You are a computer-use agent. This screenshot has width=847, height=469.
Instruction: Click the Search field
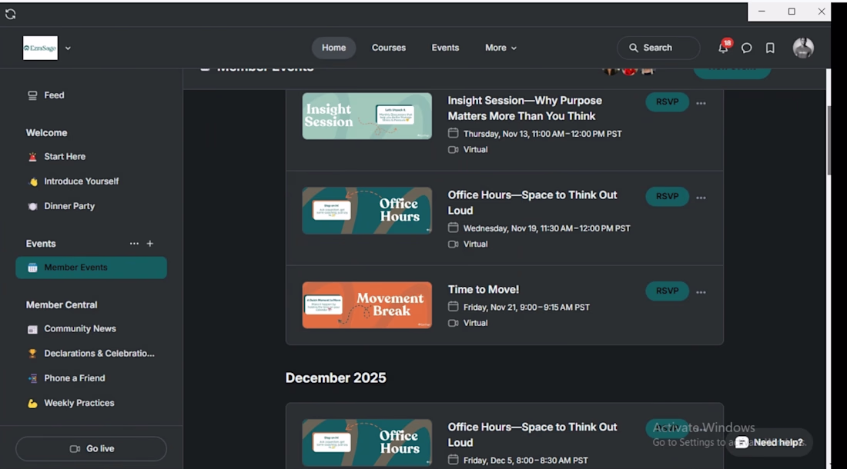coord(658,48)
